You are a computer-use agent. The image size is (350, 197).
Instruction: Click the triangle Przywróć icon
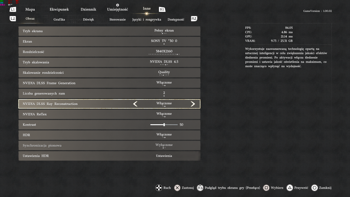pos(289,188)
